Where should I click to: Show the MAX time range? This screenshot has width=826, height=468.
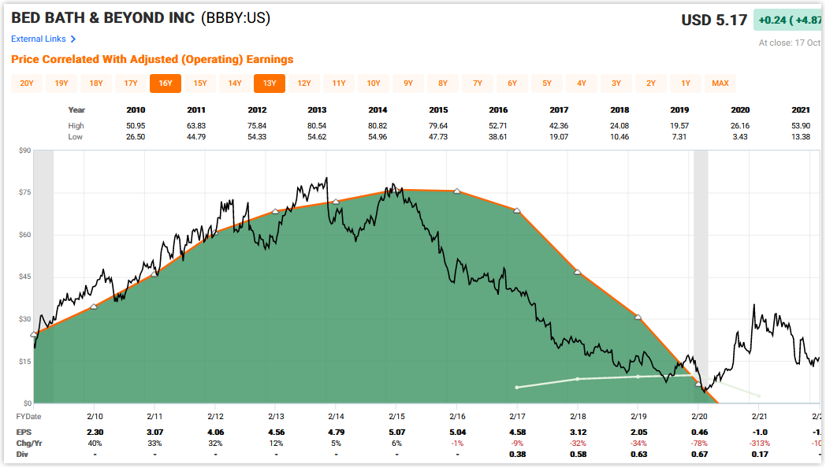coord(720,84)
